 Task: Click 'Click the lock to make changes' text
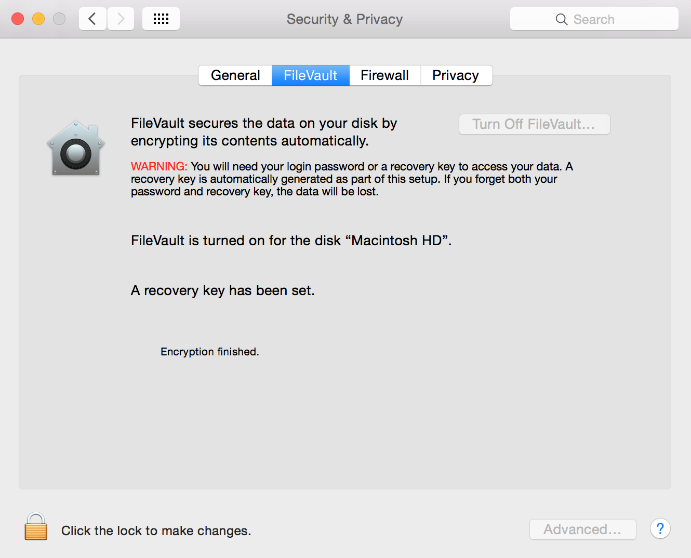(156, 530)
